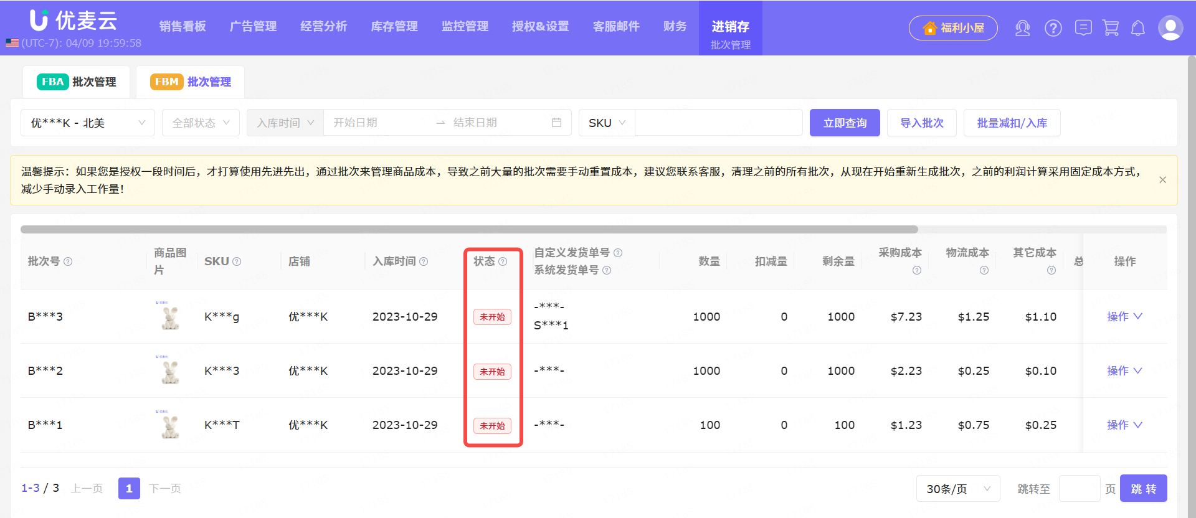
Task: Click the notification bell icon
Action: click(x=1138, y=28)
